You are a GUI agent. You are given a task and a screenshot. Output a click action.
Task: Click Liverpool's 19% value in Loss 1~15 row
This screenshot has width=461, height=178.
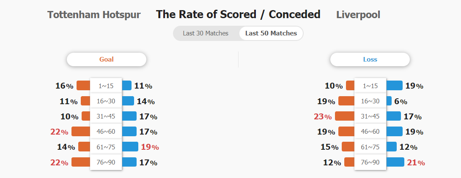pyautogui.click(x=414, y=86)
